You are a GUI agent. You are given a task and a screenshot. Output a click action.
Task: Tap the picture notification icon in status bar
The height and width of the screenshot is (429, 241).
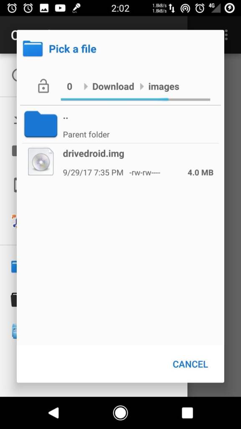44,8
